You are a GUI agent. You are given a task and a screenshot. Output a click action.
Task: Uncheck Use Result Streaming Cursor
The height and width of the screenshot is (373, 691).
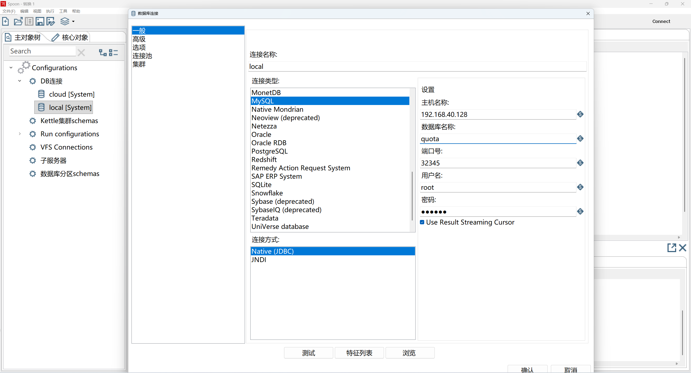[x=422, y=222]
